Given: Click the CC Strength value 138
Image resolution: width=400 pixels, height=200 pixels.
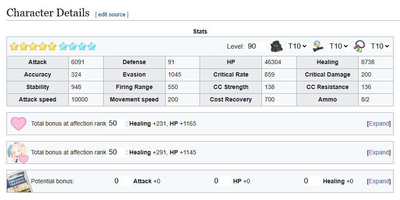Looking at the screenshot, I should [x=270, y=87].
